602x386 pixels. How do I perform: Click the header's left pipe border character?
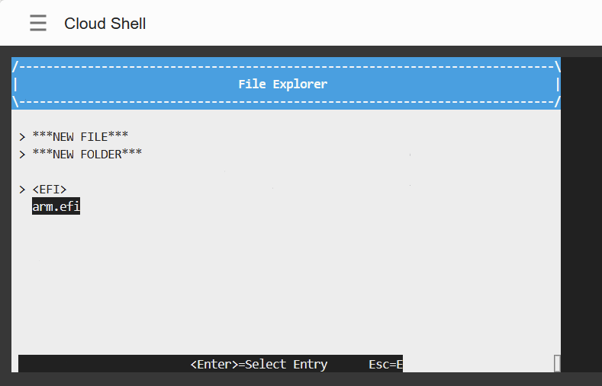(x=15, y=84)
